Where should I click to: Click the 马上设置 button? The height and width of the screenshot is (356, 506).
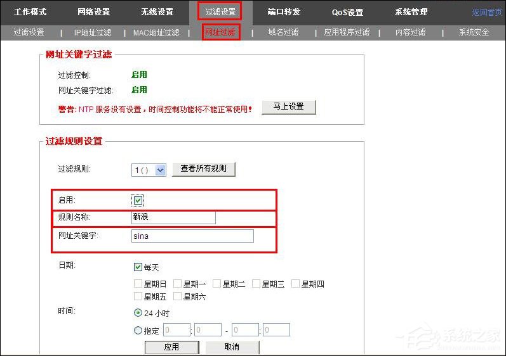pos(288,106)
